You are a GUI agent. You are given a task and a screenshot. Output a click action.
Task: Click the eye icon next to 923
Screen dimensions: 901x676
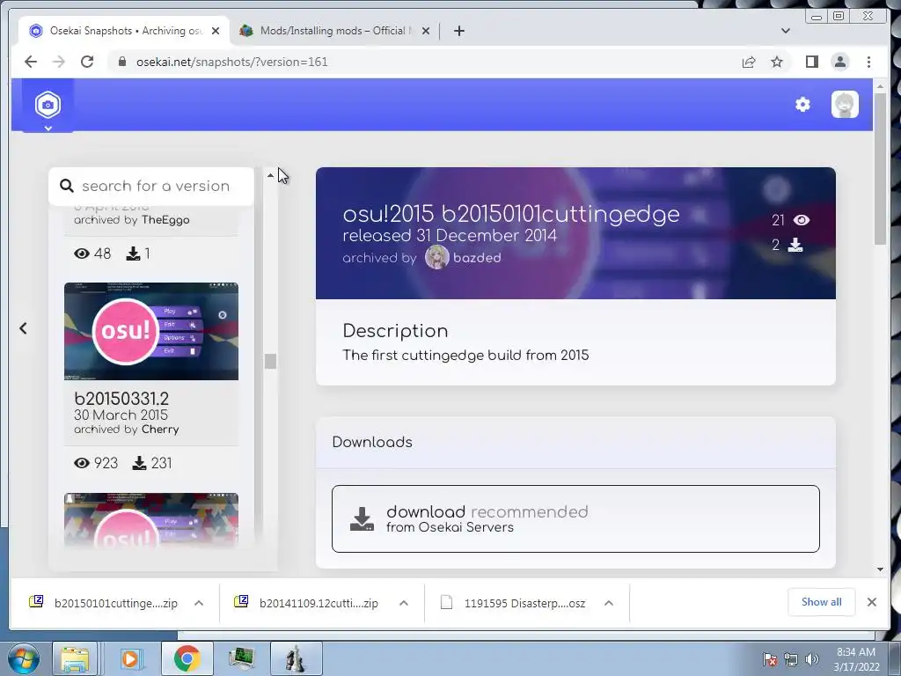[82, 463]
